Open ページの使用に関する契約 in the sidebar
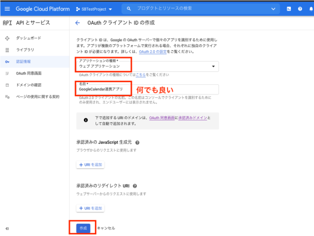The width and height of the screenshot is (314, 236). click(x=38, y=97)
